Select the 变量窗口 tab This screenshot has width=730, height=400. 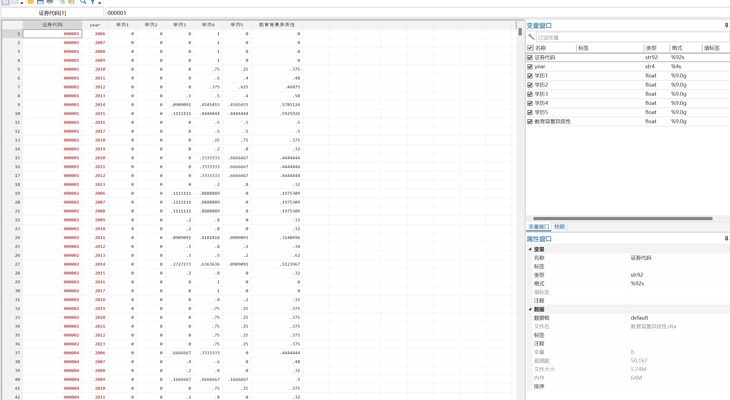pyautogui.click(x=538, y=227)
